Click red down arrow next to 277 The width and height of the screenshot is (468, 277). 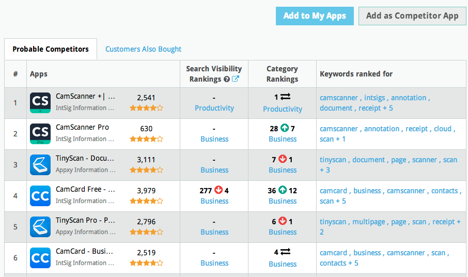219,190
